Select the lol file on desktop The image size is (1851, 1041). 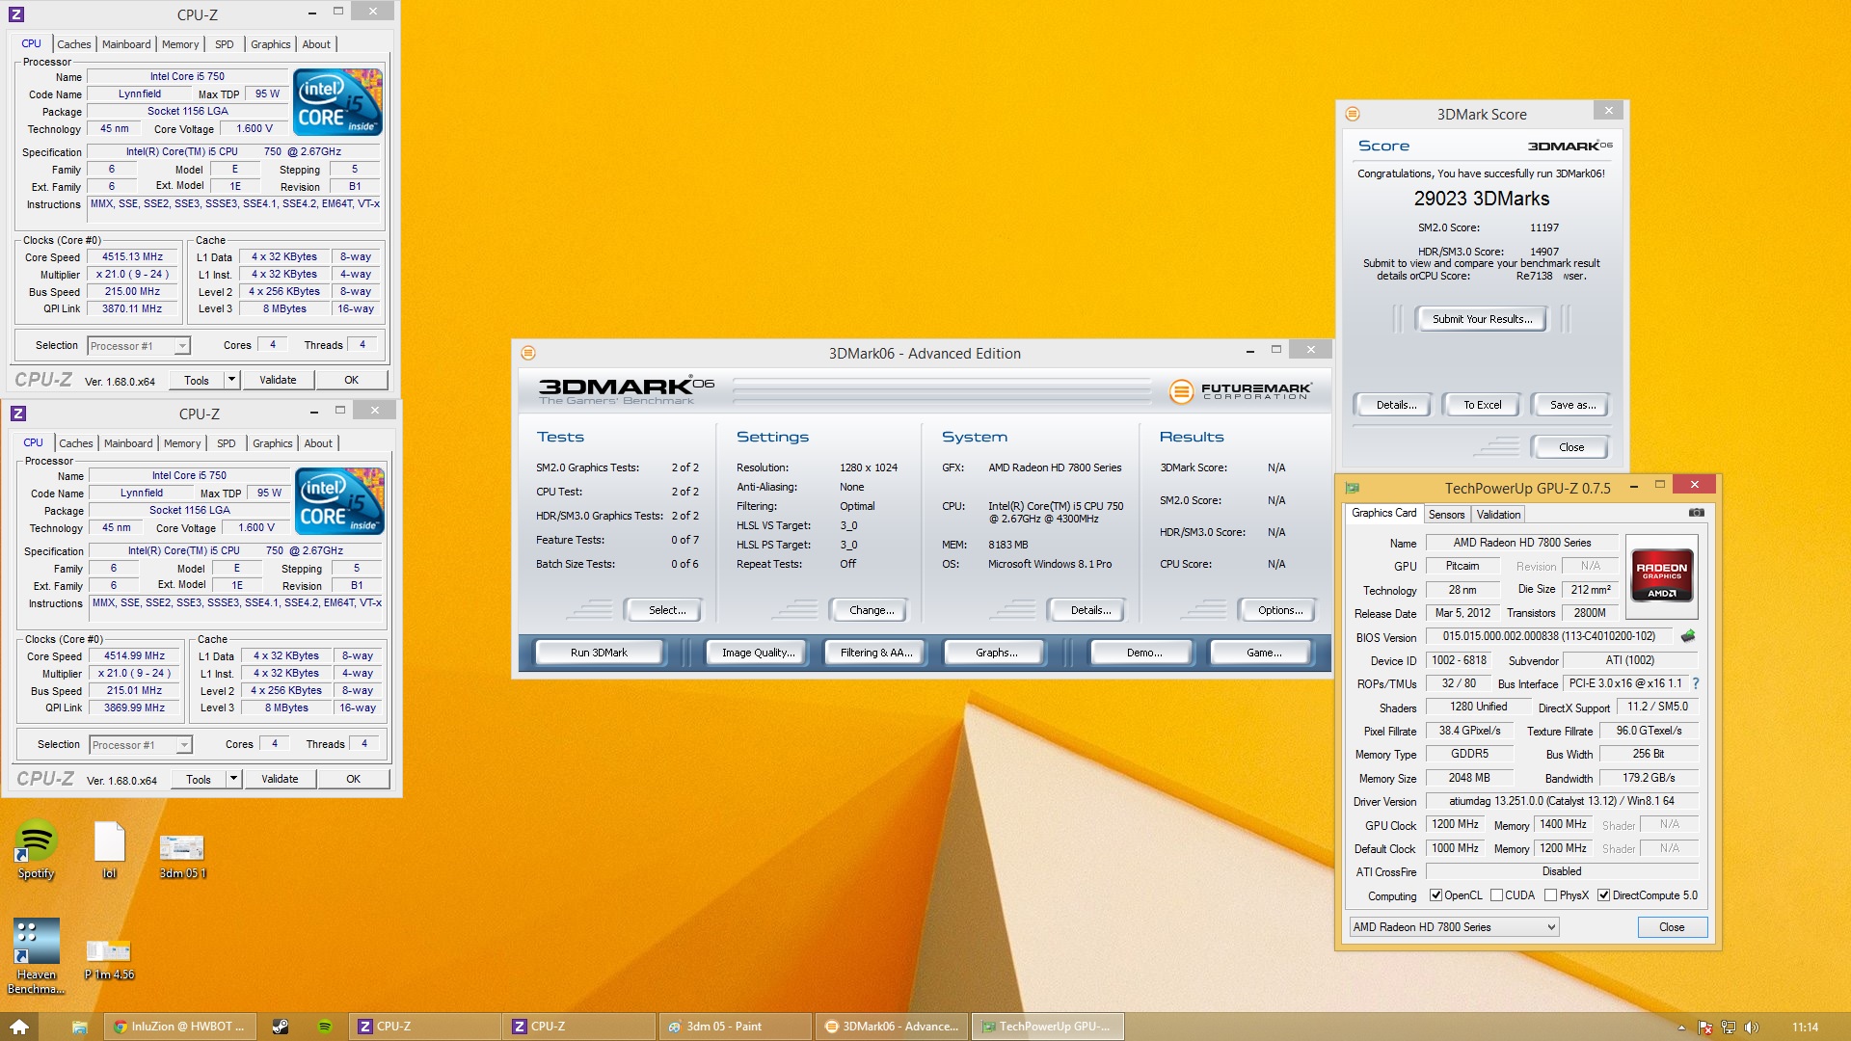coord(109,850)
